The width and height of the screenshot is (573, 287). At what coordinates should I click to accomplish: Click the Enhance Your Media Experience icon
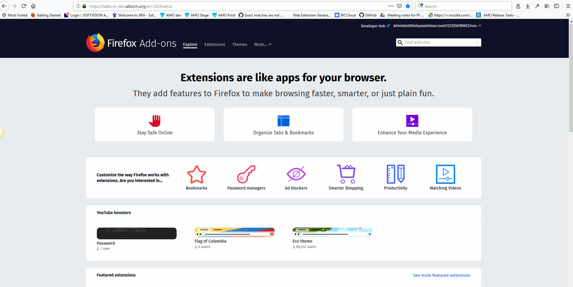[412, 121]
